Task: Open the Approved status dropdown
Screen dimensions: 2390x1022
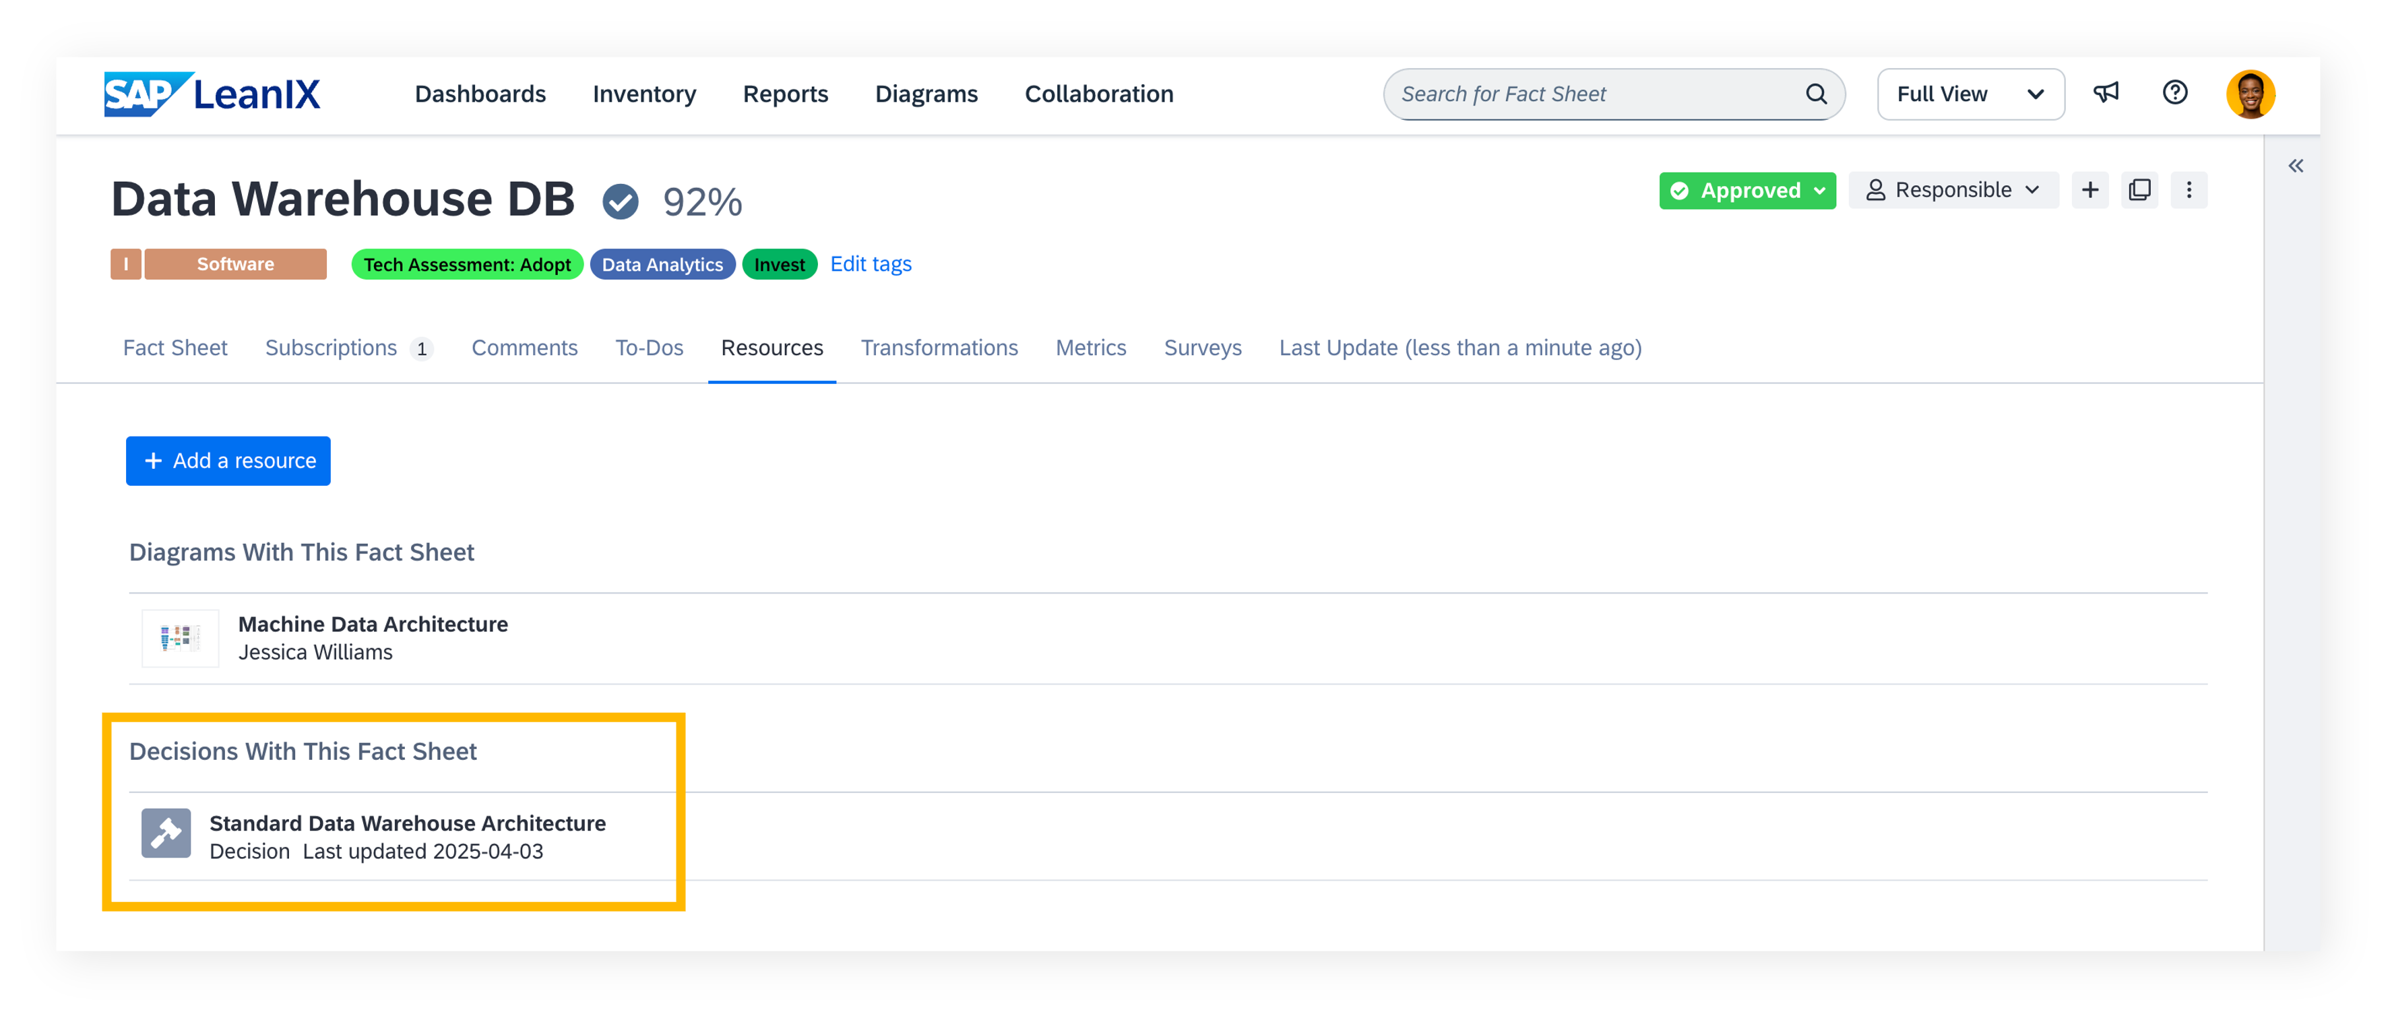Action: click(x=1747, y=190)
